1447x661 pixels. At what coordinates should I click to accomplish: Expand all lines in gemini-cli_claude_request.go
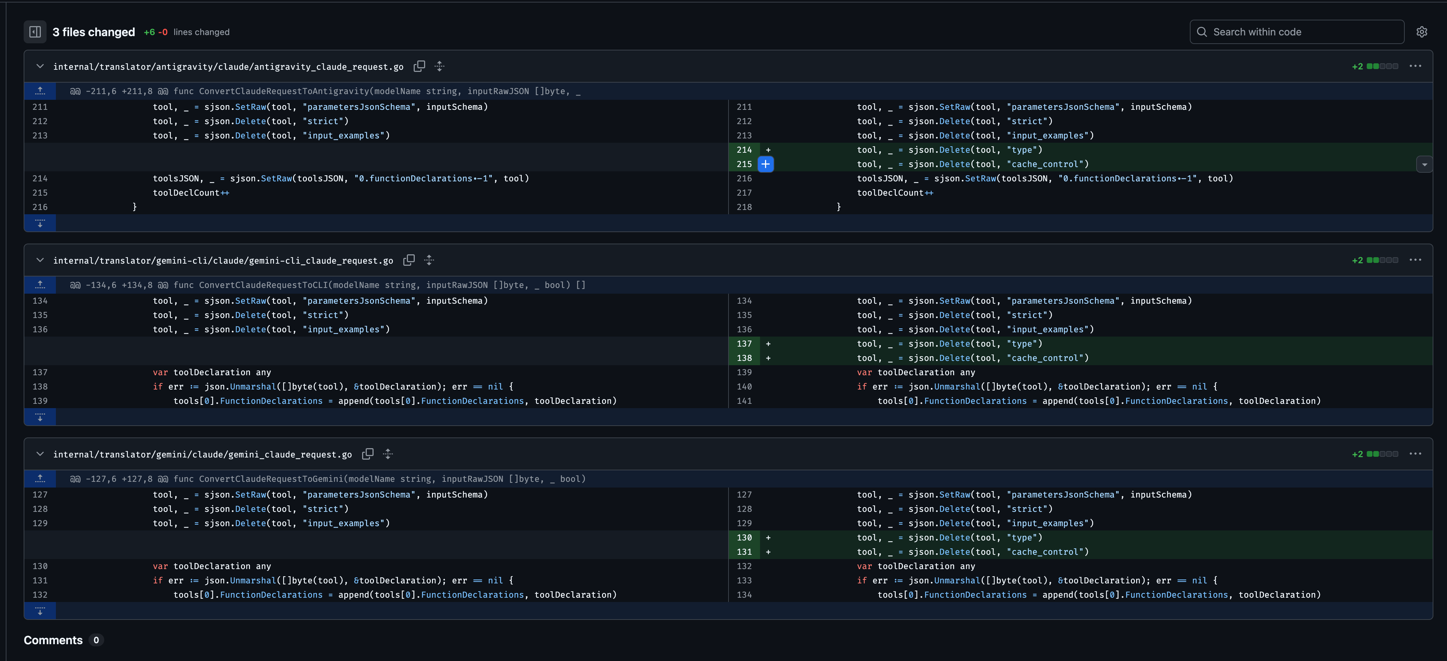pyautogui.click(x=429, y=260)
